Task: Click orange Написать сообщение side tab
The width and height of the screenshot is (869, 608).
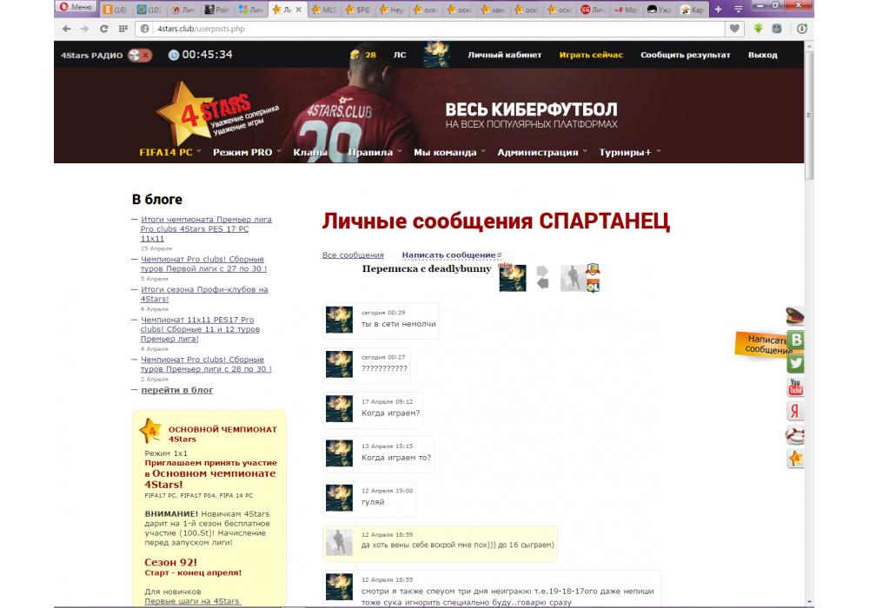Action: [x=762, y=344]
